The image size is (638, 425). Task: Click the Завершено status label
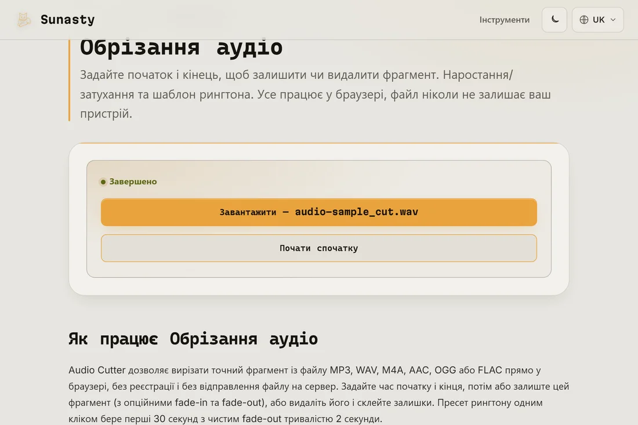pos(133,181)
